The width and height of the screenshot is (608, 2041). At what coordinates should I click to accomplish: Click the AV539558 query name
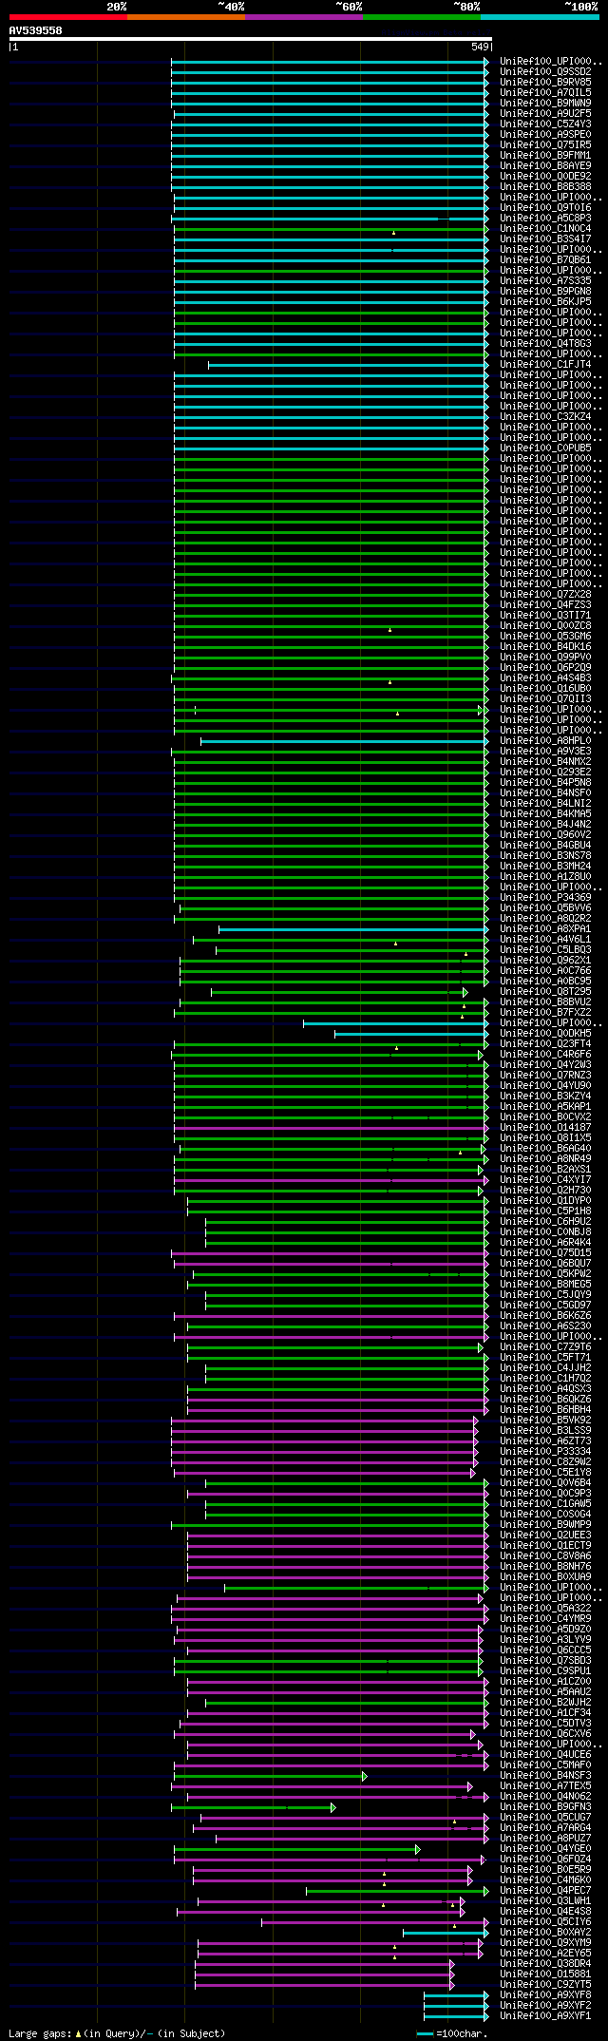36,30
